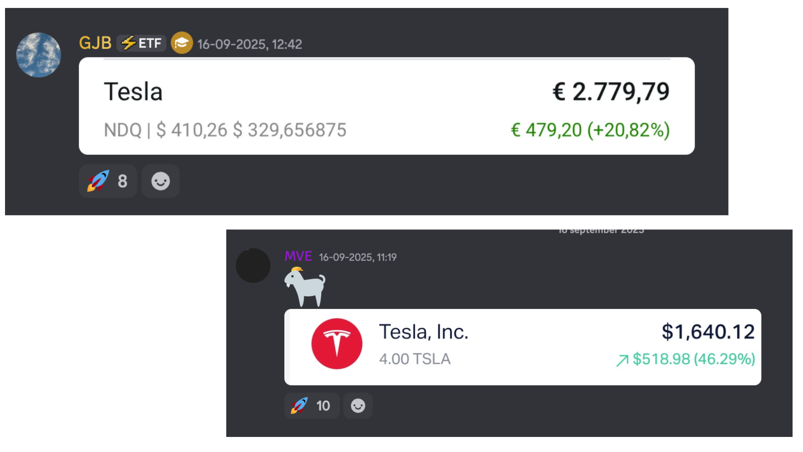Click MVE's dark profile avatar
Screen dimensions: 803x452
click(253, 266)
